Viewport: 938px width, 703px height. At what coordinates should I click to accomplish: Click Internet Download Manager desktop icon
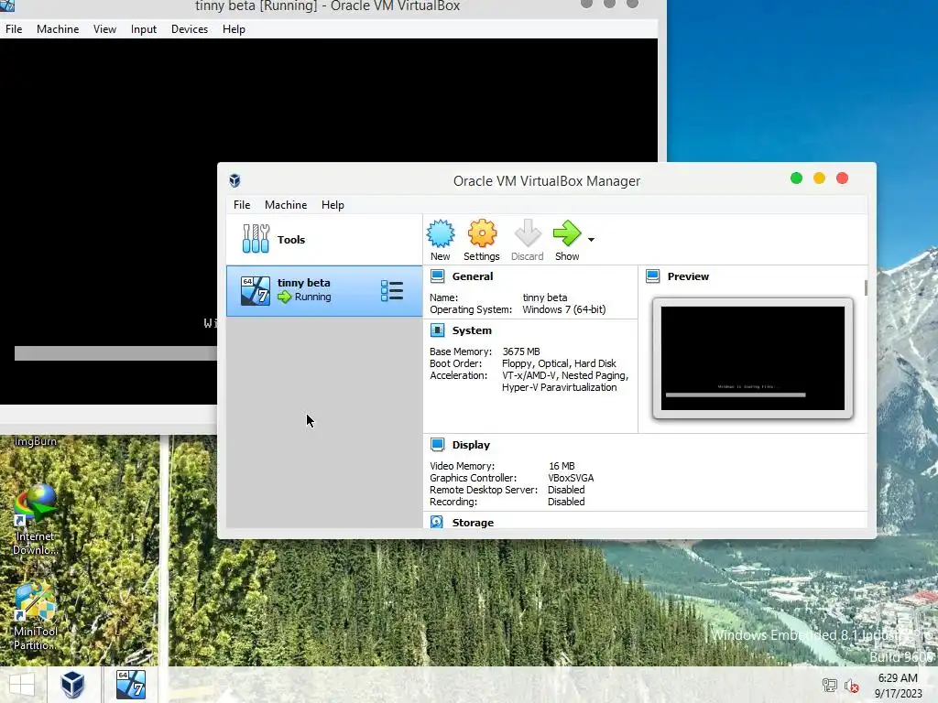(x=36, y=519)
